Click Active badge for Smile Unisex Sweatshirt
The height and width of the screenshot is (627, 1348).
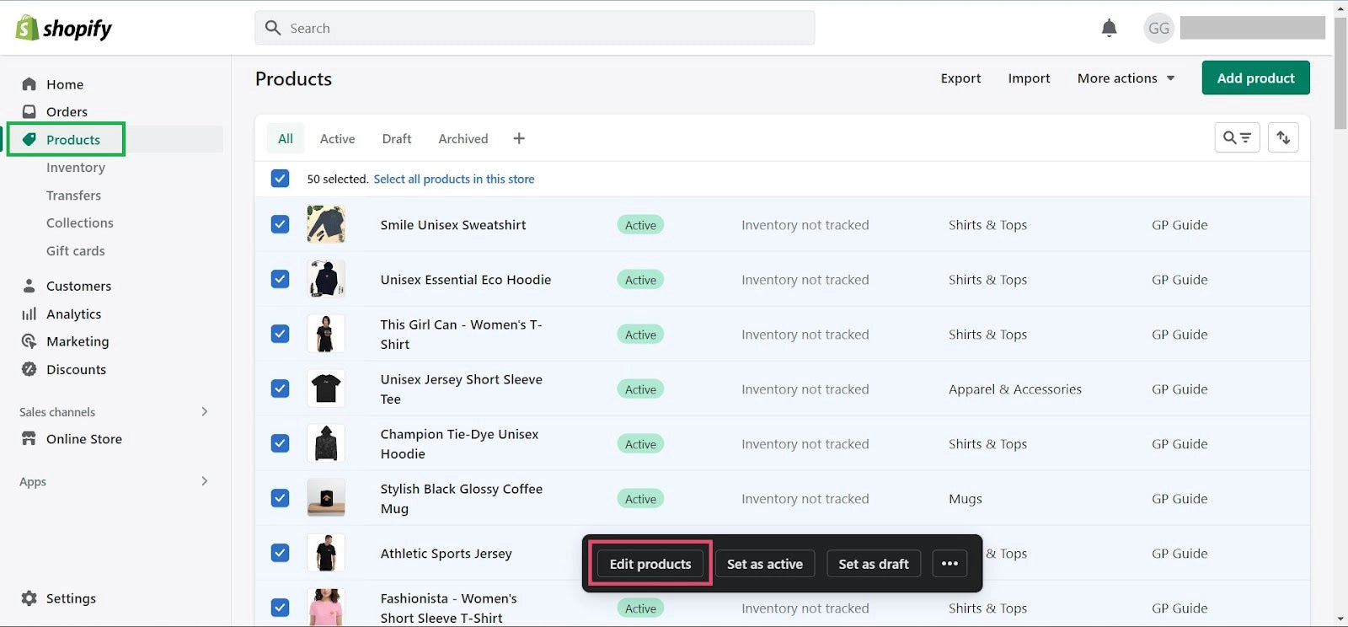(x=640, y=225)
